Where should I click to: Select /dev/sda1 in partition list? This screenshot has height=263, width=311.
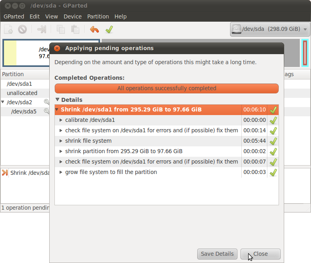pyautogui.click(x=19, y=84)
